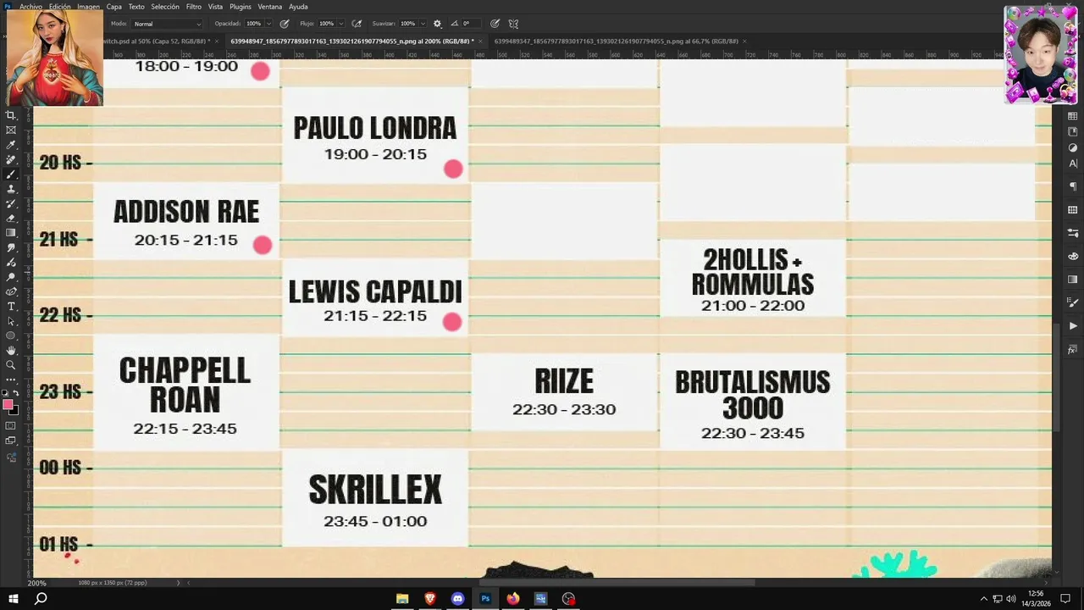Select the History Brush tool

(x=11, y=203)
